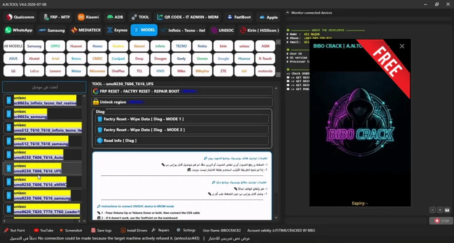Select unisoc ums512_T610_T618_samsung model
454x243 pixels.
(x=43, y=141)
